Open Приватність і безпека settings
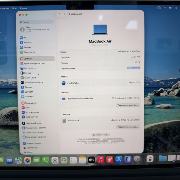 click(34, 128)
